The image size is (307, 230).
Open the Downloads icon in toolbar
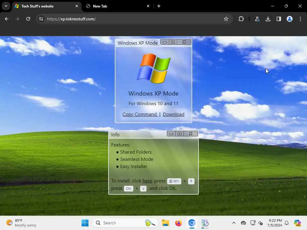268,19
